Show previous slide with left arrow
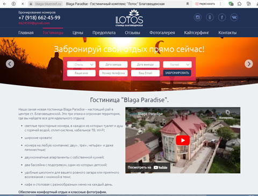 (x=10, y=64)
